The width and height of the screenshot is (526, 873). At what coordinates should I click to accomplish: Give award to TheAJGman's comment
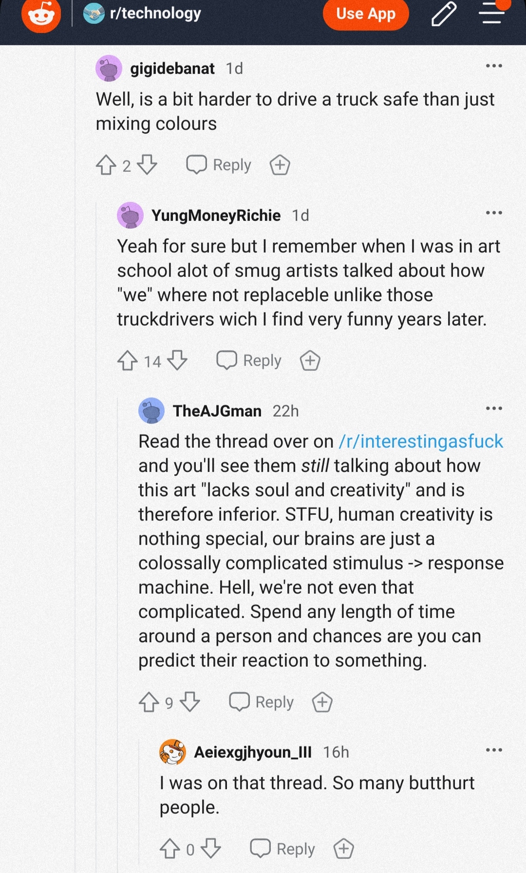(x=322, y=702)
